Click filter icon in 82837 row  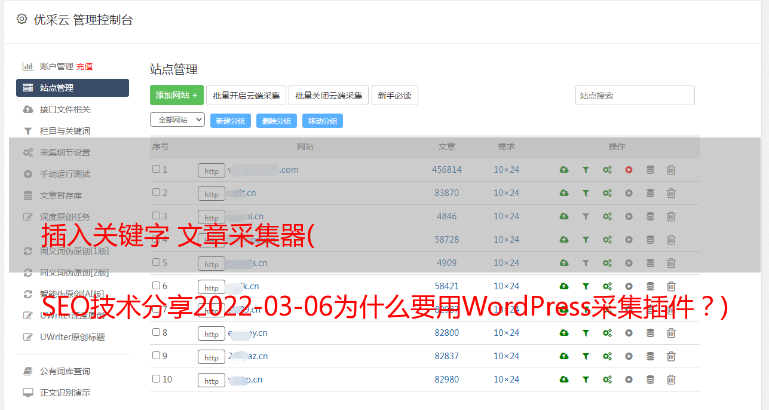coord(586,356)
